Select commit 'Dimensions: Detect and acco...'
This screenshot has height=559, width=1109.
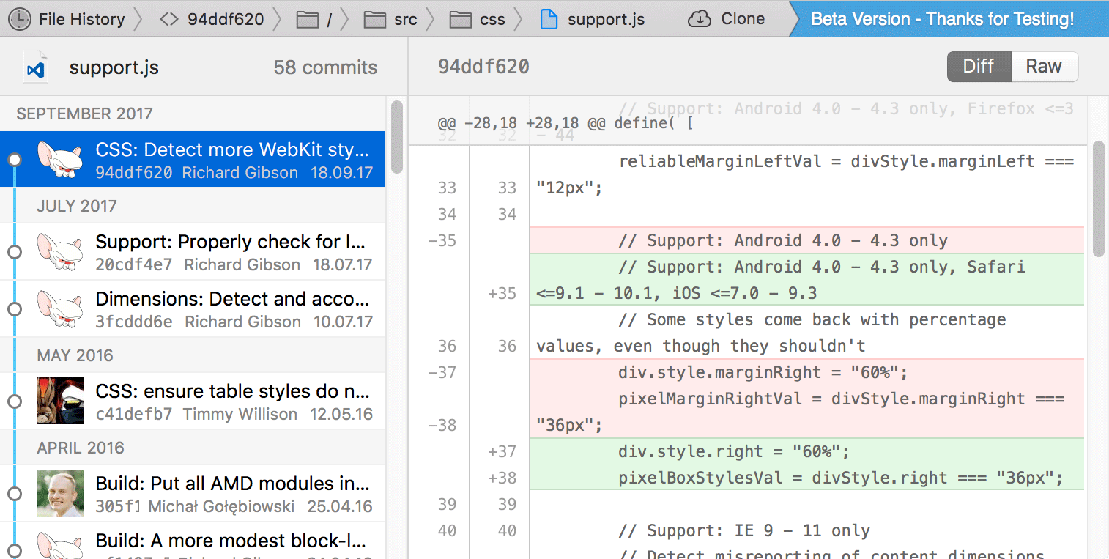click(230, 309)
